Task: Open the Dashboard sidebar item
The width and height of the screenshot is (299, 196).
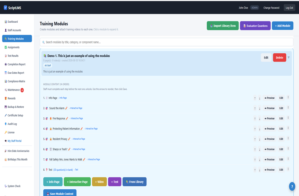Action: click(17, 22)
